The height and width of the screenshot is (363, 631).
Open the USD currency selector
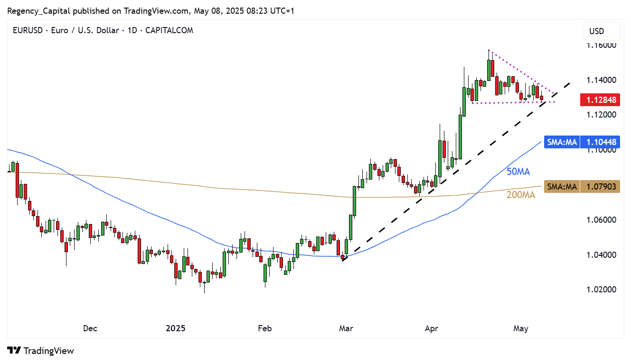tap(601, 31)
